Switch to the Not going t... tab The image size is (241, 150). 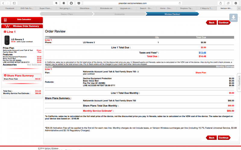point(65,8)
